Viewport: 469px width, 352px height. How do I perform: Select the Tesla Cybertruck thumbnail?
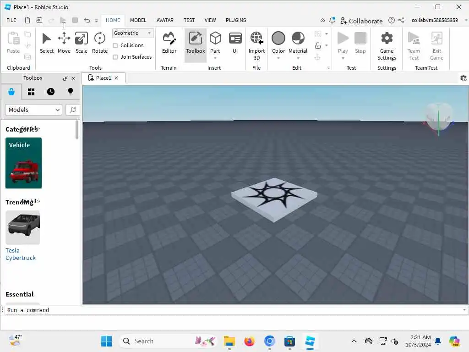[23, 227]
